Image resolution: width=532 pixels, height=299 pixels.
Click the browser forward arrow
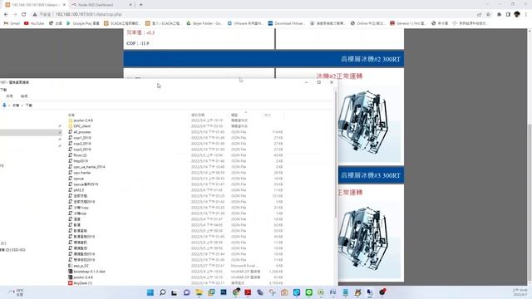15,14
